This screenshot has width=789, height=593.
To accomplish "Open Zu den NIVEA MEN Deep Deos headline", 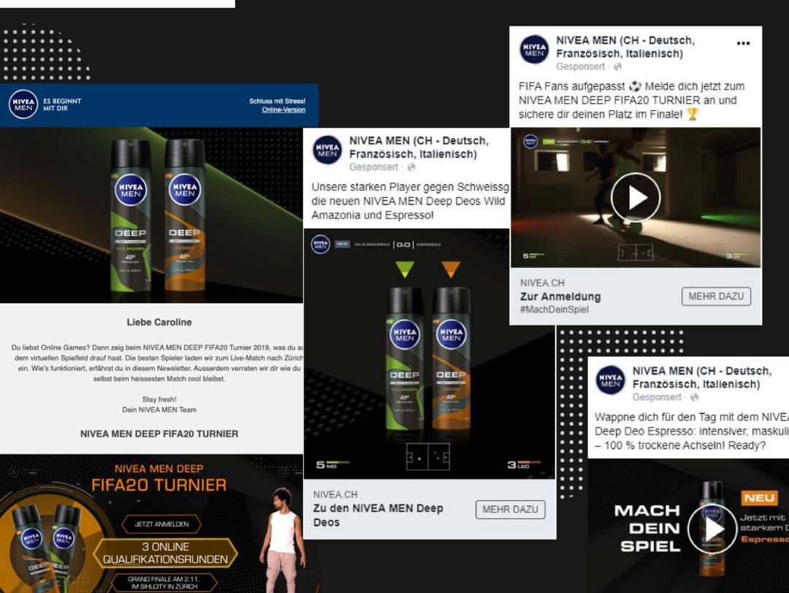I will click(378, 515).
